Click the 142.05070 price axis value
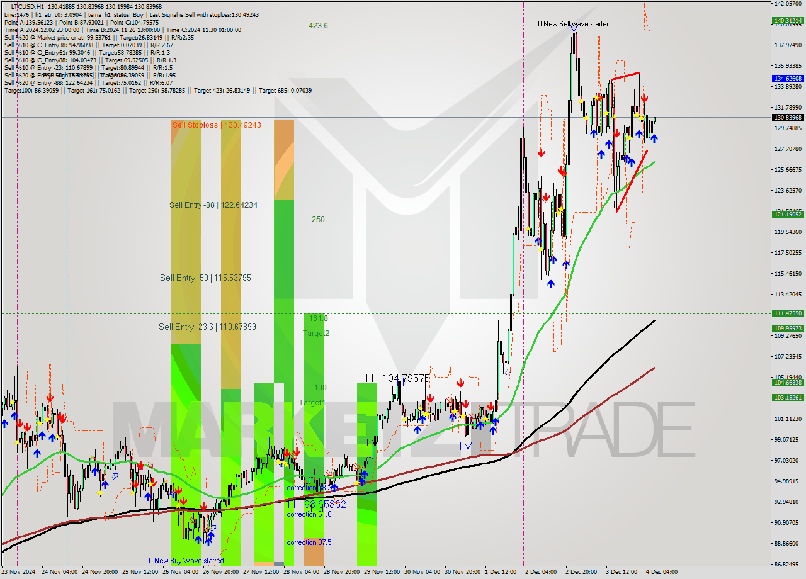The height and width of the screenshot is (579, 806). (x=788, y=4)
